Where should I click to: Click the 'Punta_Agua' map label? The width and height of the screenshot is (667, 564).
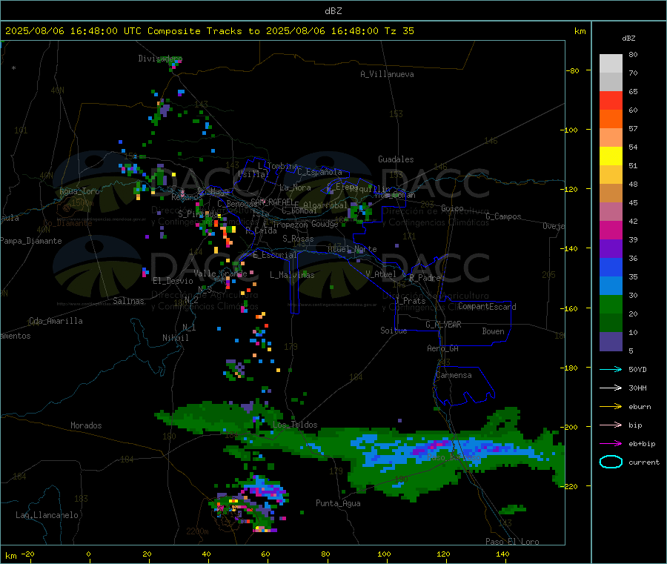[338, 503]
